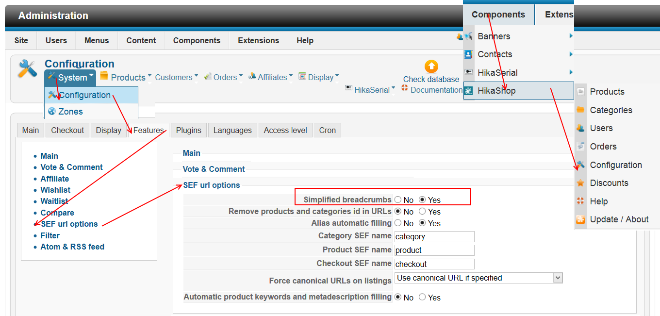This screenshot has height=316, width=660.
Task: Set Simplified breadcrumbs to Yes
Action: coord(422,200)
